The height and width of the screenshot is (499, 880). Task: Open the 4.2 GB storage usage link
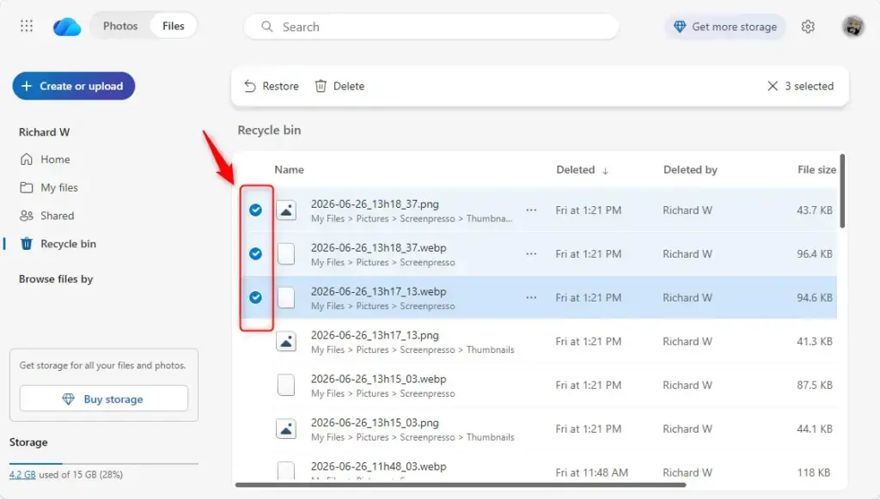[x=22, y=474]
